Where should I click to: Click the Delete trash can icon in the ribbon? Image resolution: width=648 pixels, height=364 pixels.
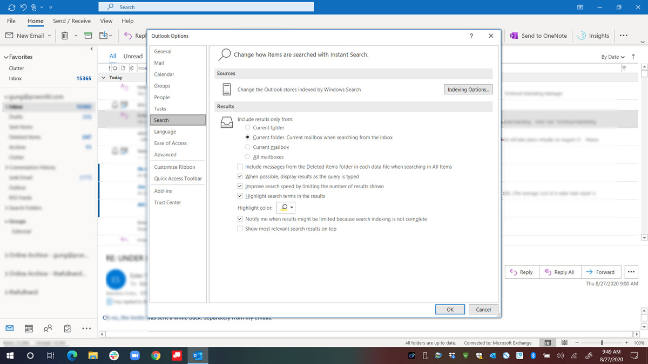click(x=64, y=36)
